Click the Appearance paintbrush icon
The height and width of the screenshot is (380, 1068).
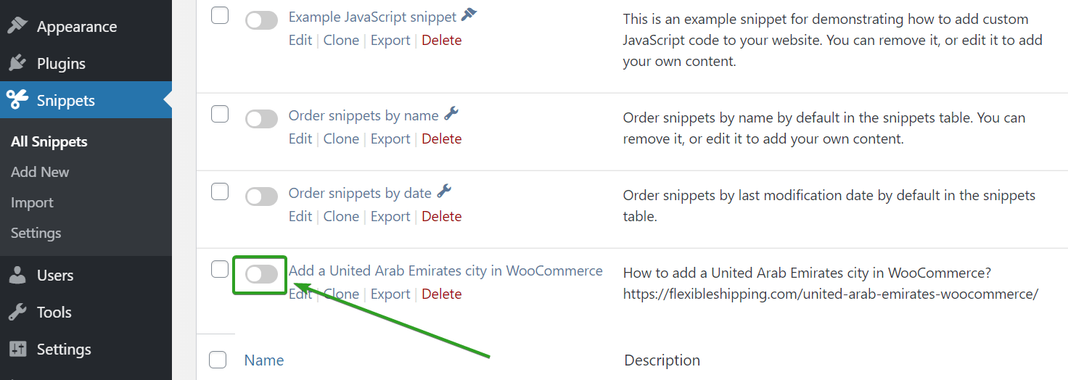[17, 27]
